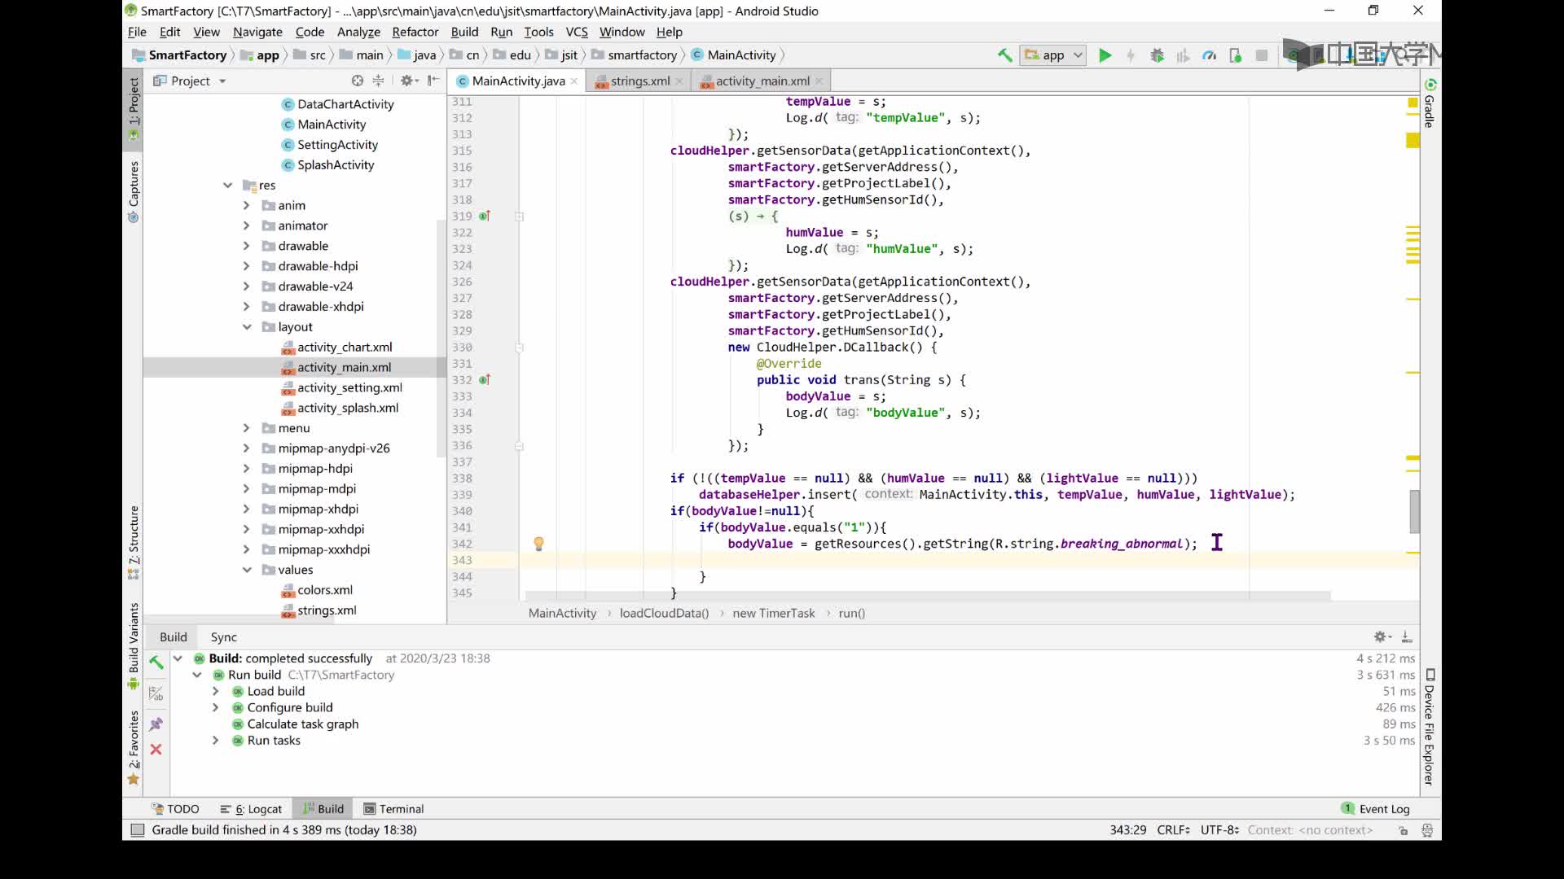Image resolution: width=1564 pixels, height=879 pixels.
Task: Open the Event Log
Action: [x=1376, y=809]
